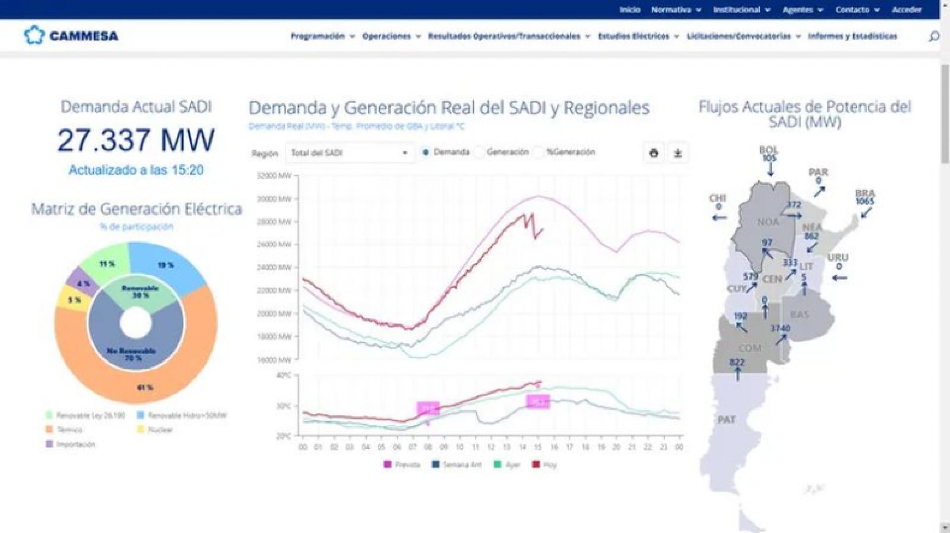Toggle the Hoy legend marker
This screenshot has height=533, width=950.
coord(536,464)
